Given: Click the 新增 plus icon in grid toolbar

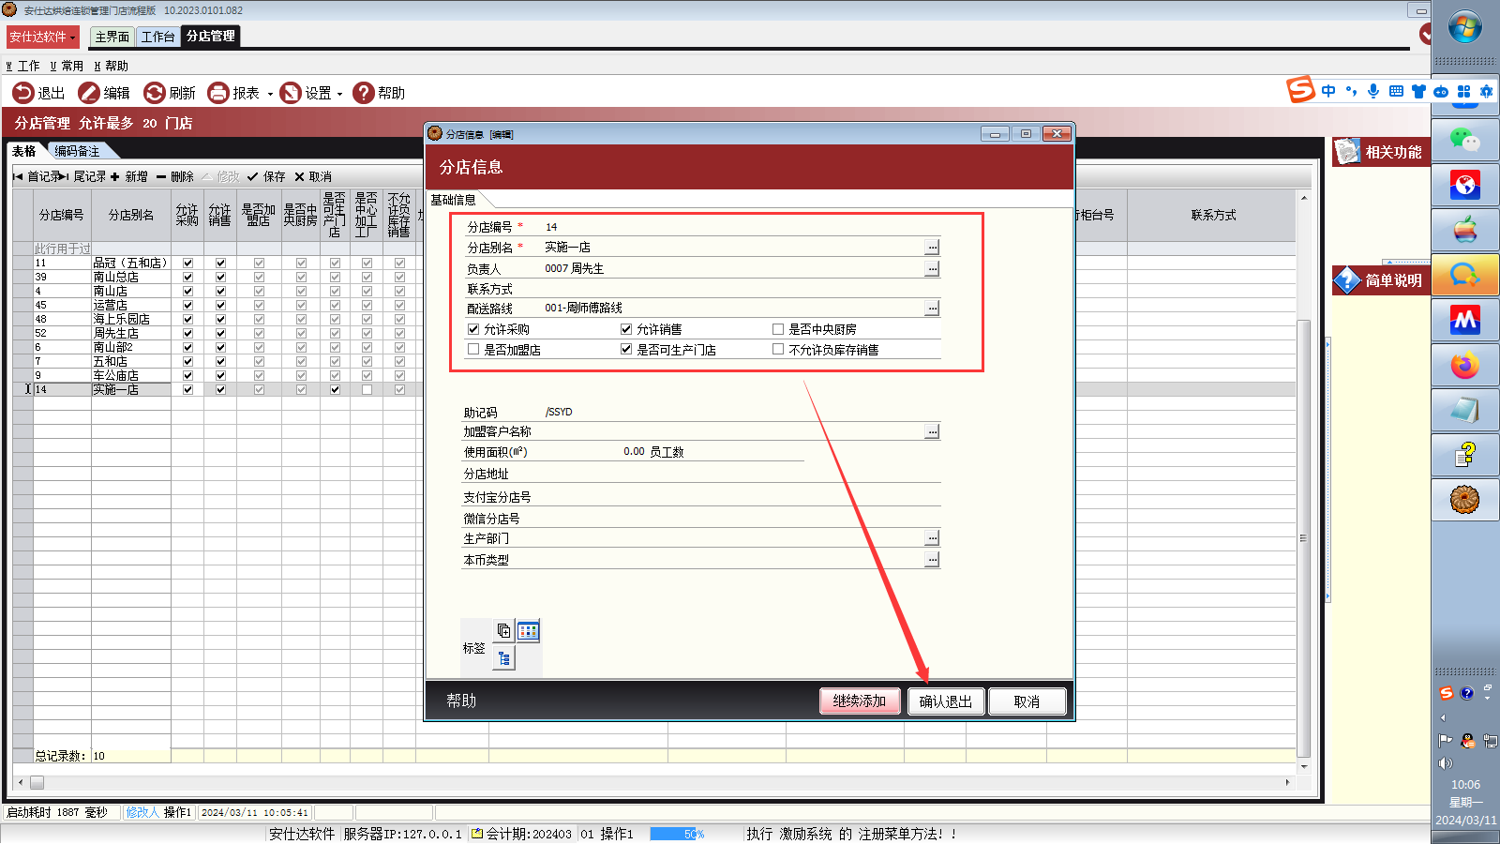Looking at the screenshot, I should tap(115, 176).
